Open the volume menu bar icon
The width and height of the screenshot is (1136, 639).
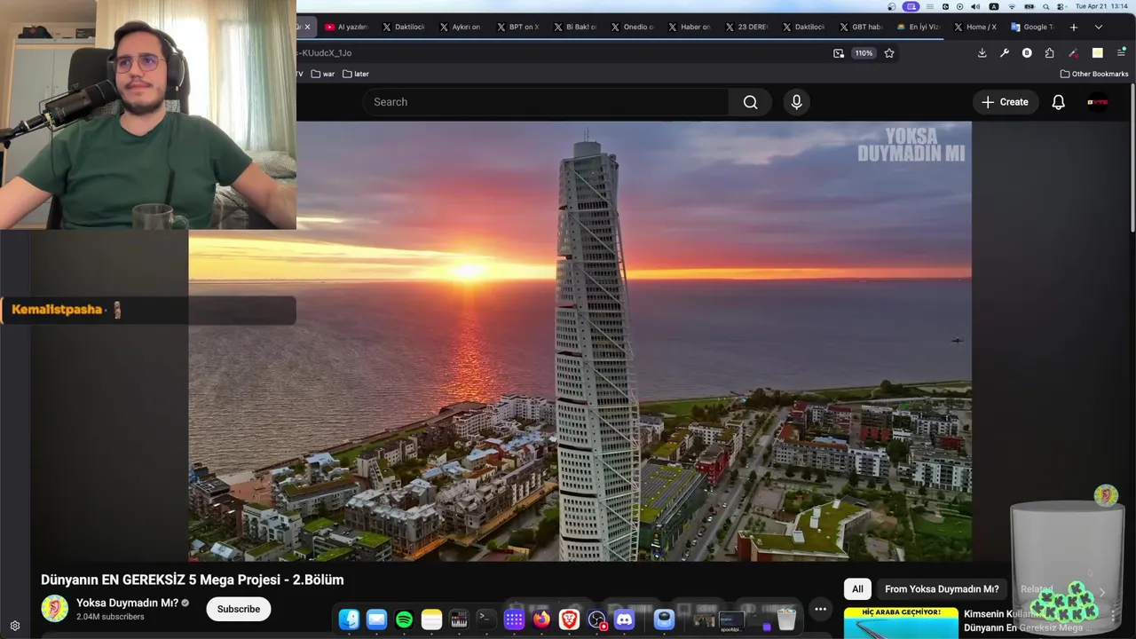point(976,6)
